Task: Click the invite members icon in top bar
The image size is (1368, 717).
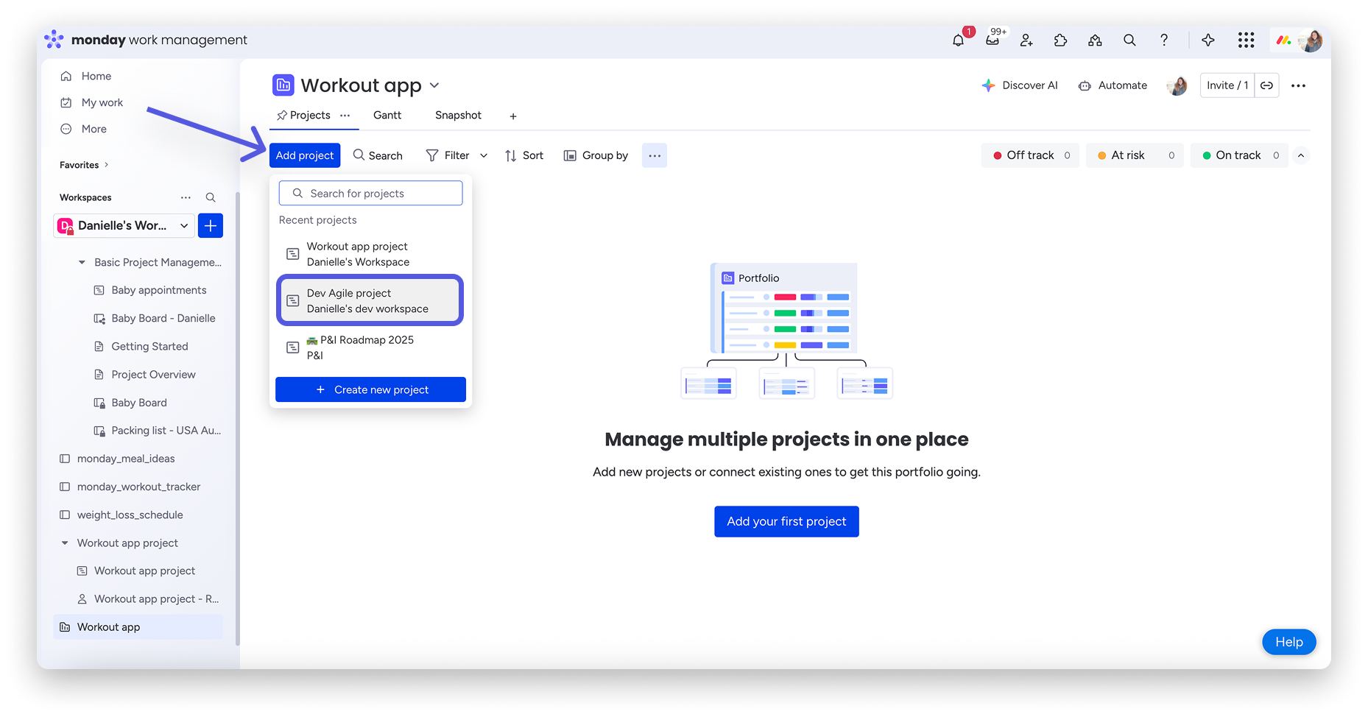Action: pyautogui.click(x=1026, y=40)
